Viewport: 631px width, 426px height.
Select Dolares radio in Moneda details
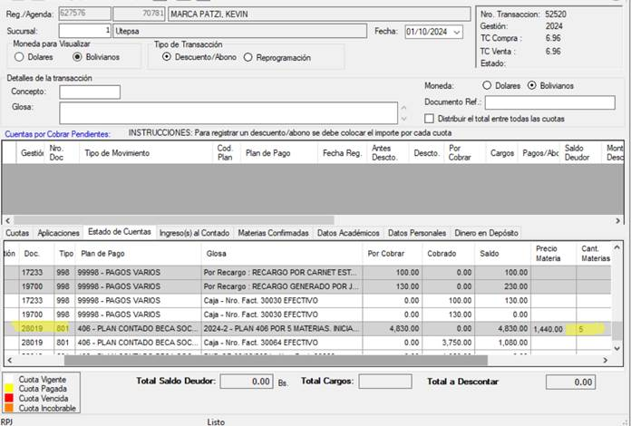pos(487,85)
